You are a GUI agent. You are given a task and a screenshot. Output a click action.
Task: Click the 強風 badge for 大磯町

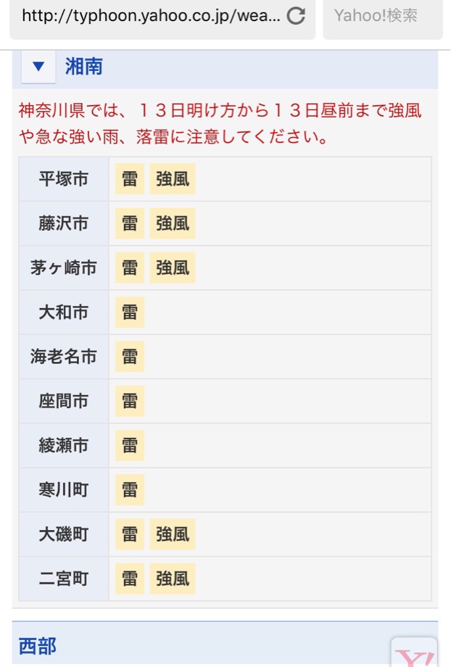(173, 534)
